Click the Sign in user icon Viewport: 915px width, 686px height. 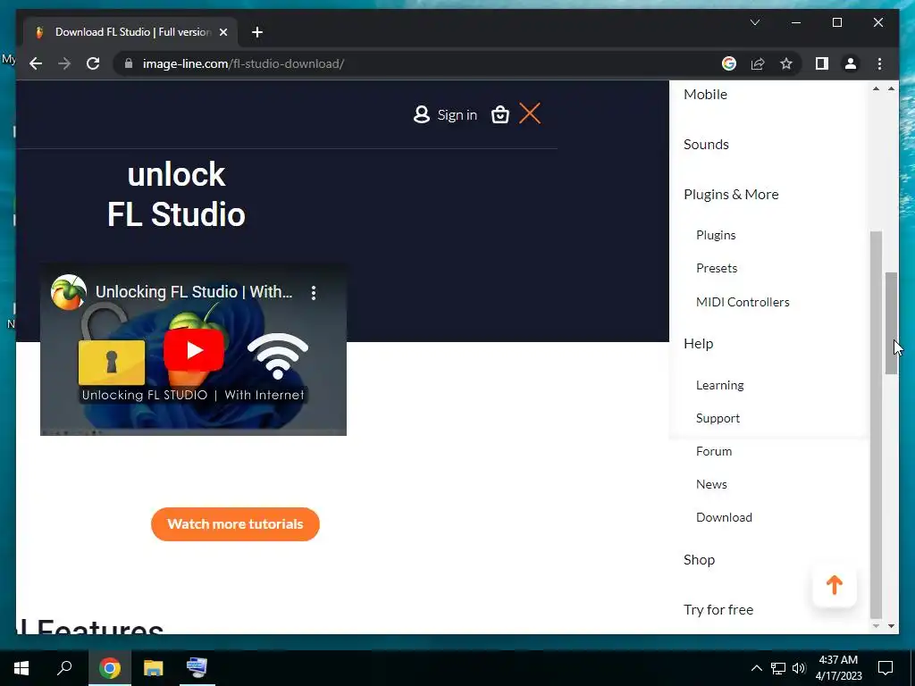(422, 114)
